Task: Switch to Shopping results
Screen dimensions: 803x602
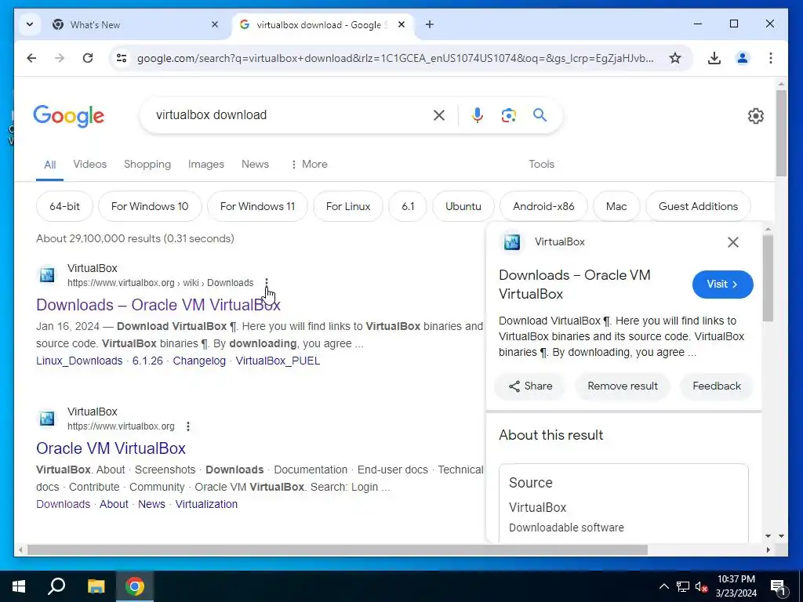Action: coord(147,165)
